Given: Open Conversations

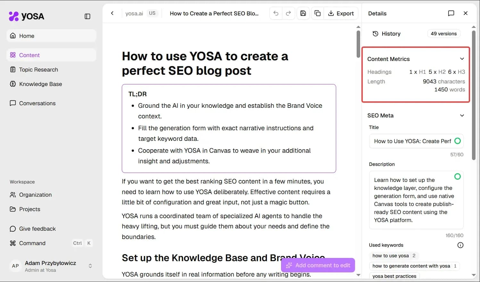Looking at the screenshot, I should coord(51,103).
